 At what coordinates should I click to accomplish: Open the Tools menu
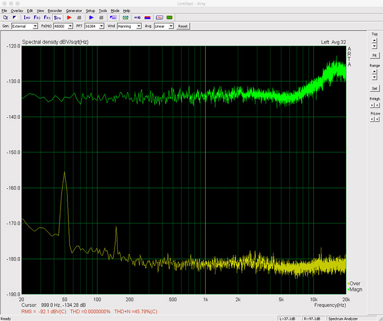103,11
